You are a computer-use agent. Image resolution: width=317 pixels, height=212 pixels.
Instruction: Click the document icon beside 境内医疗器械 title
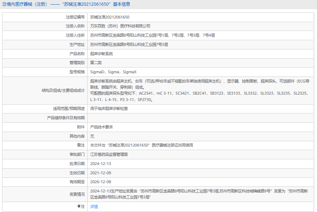(4, 4)
